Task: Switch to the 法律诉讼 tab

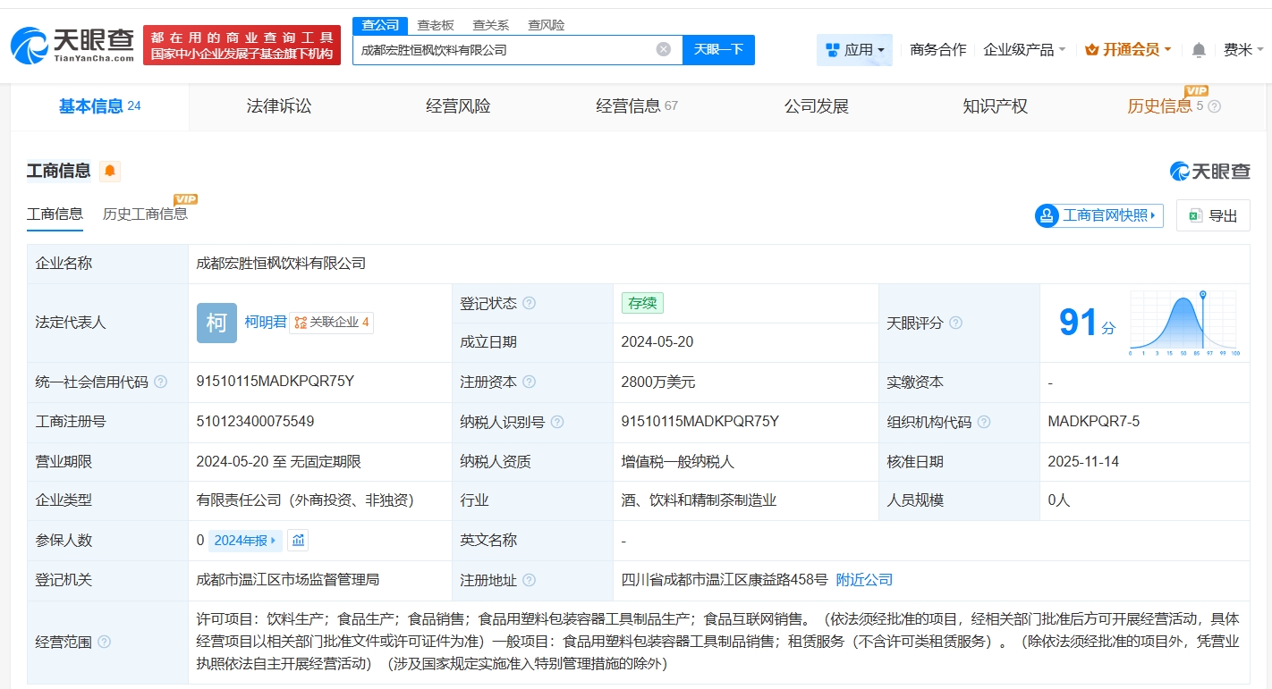Action: (279, 106)
